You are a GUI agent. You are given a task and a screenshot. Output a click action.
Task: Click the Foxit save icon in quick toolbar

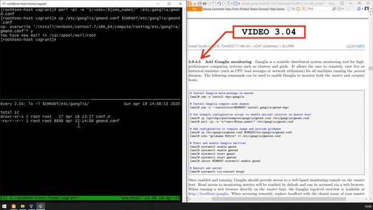click(199, 3)
